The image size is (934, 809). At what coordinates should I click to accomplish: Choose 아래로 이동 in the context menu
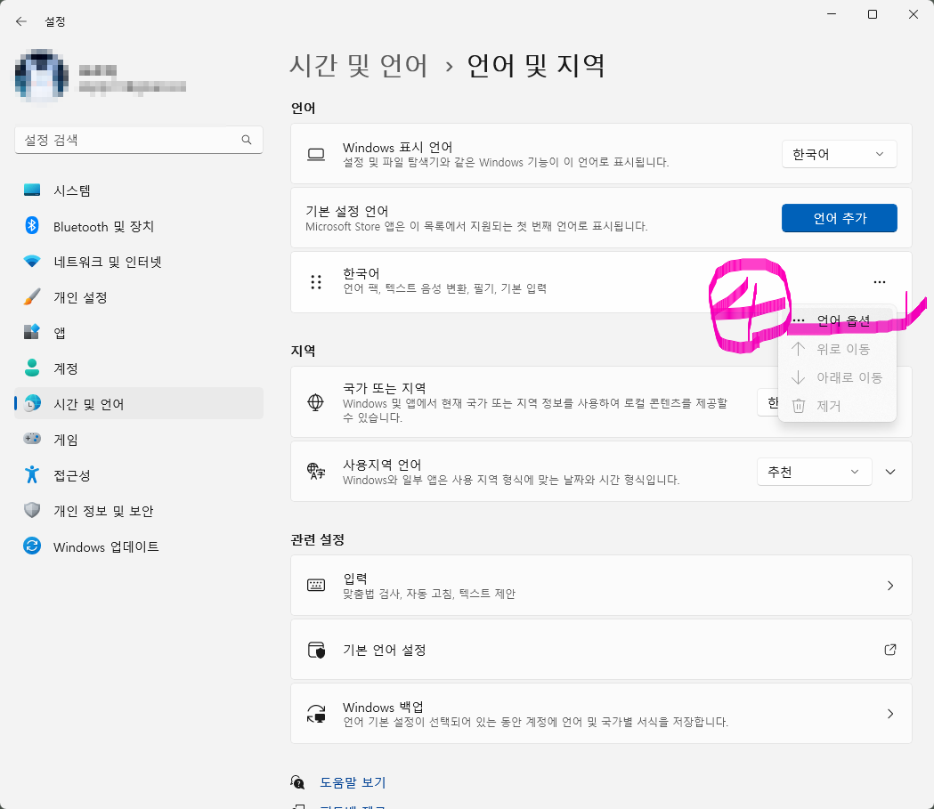coord(837,377)
